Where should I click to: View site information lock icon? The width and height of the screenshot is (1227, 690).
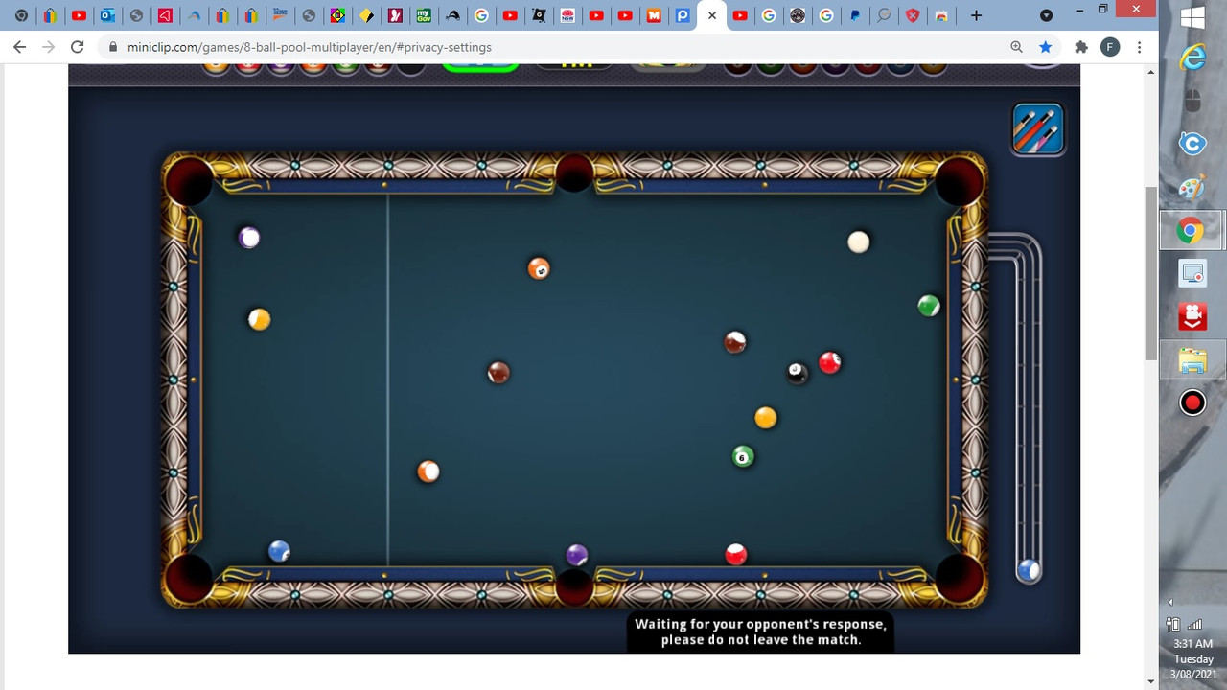(x=113, y=47)
